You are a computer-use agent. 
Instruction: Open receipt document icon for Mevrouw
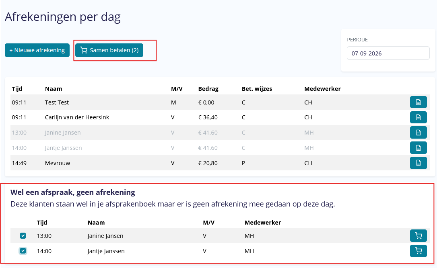418,163
